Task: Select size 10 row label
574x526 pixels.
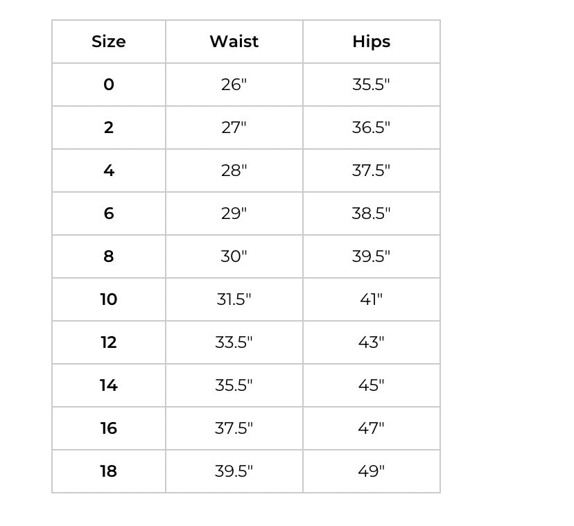Action: 109,299
